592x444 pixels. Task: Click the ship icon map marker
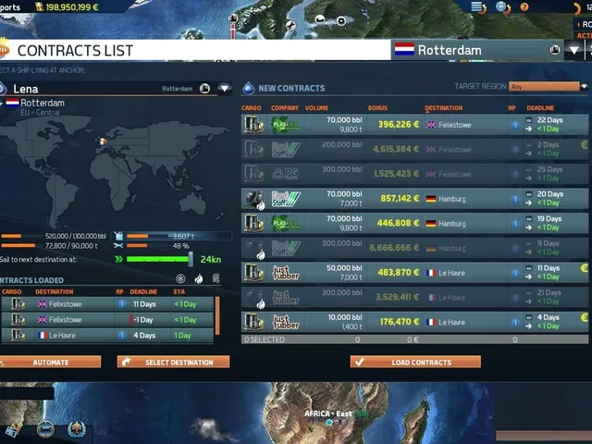[x=320, y=18]
